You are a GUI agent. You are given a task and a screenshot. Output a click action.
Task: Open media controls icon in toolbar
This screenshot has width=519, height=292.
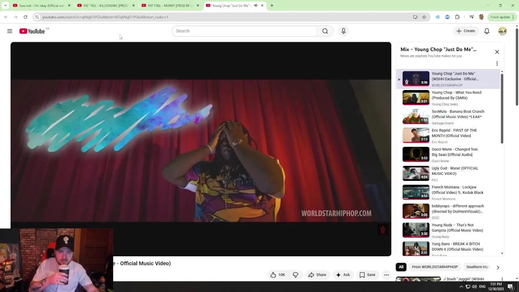coord(472,17)
